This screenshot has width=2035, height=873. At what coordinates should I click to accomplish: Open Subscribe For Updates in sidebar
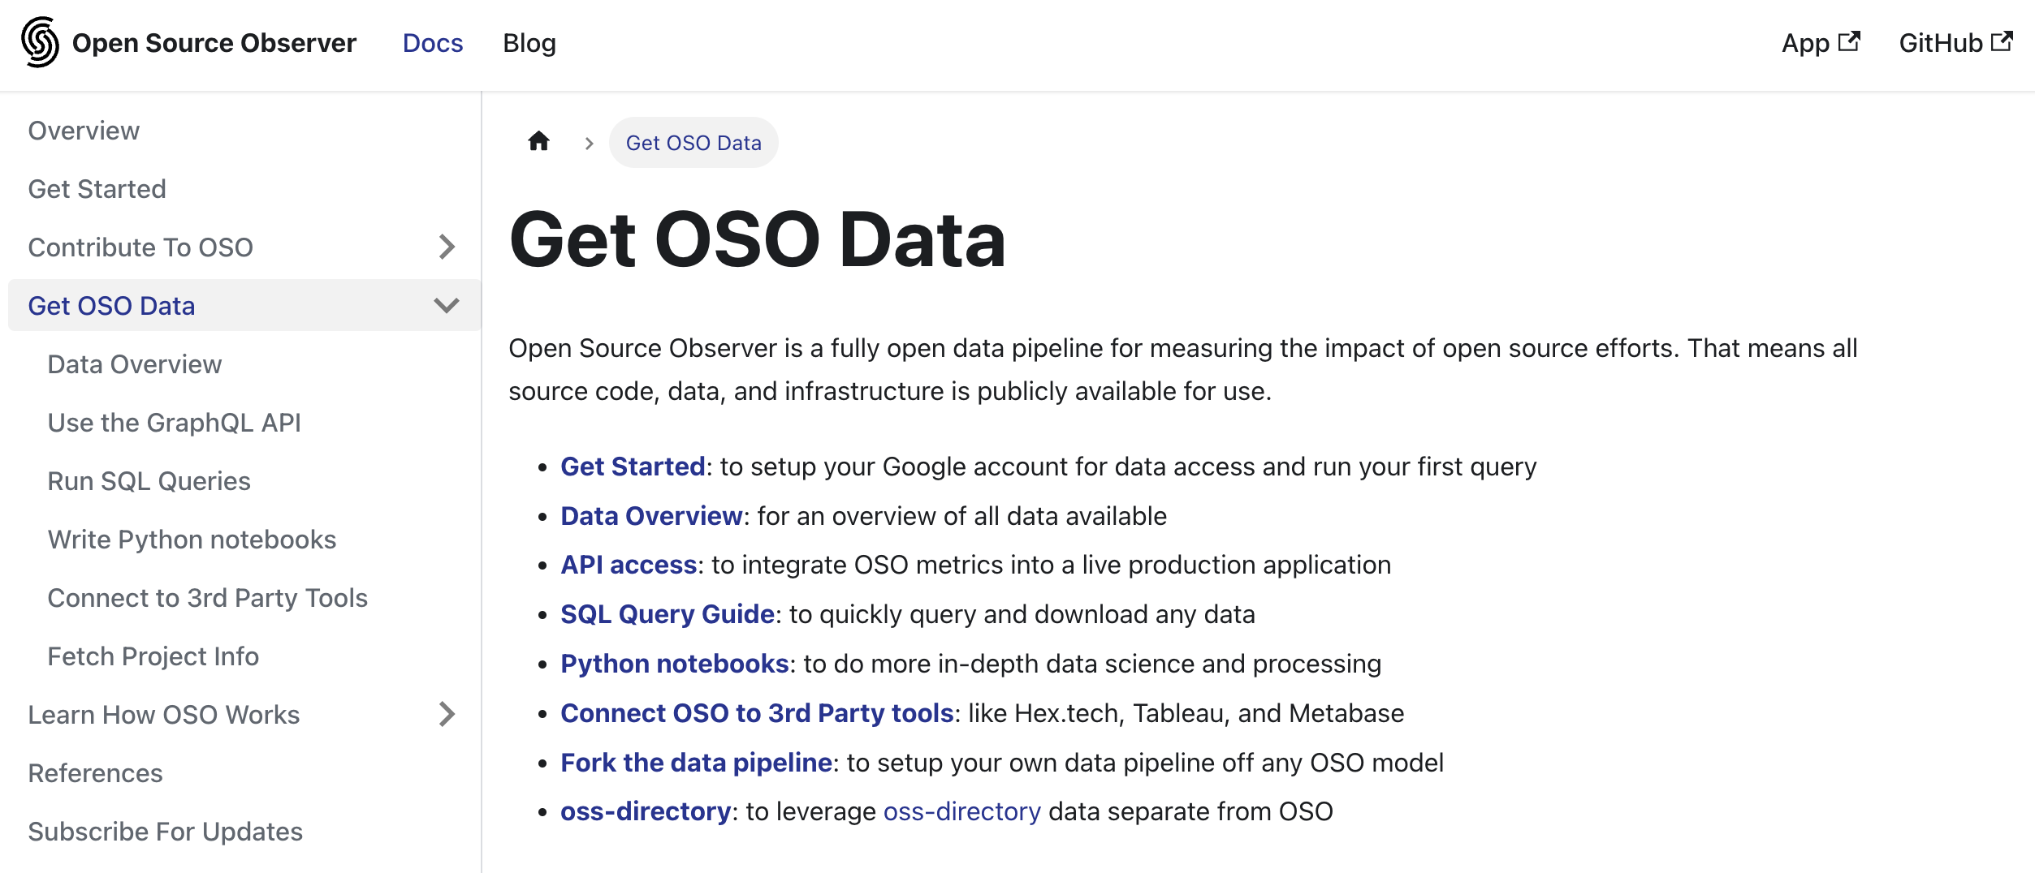tap(166, 832)
